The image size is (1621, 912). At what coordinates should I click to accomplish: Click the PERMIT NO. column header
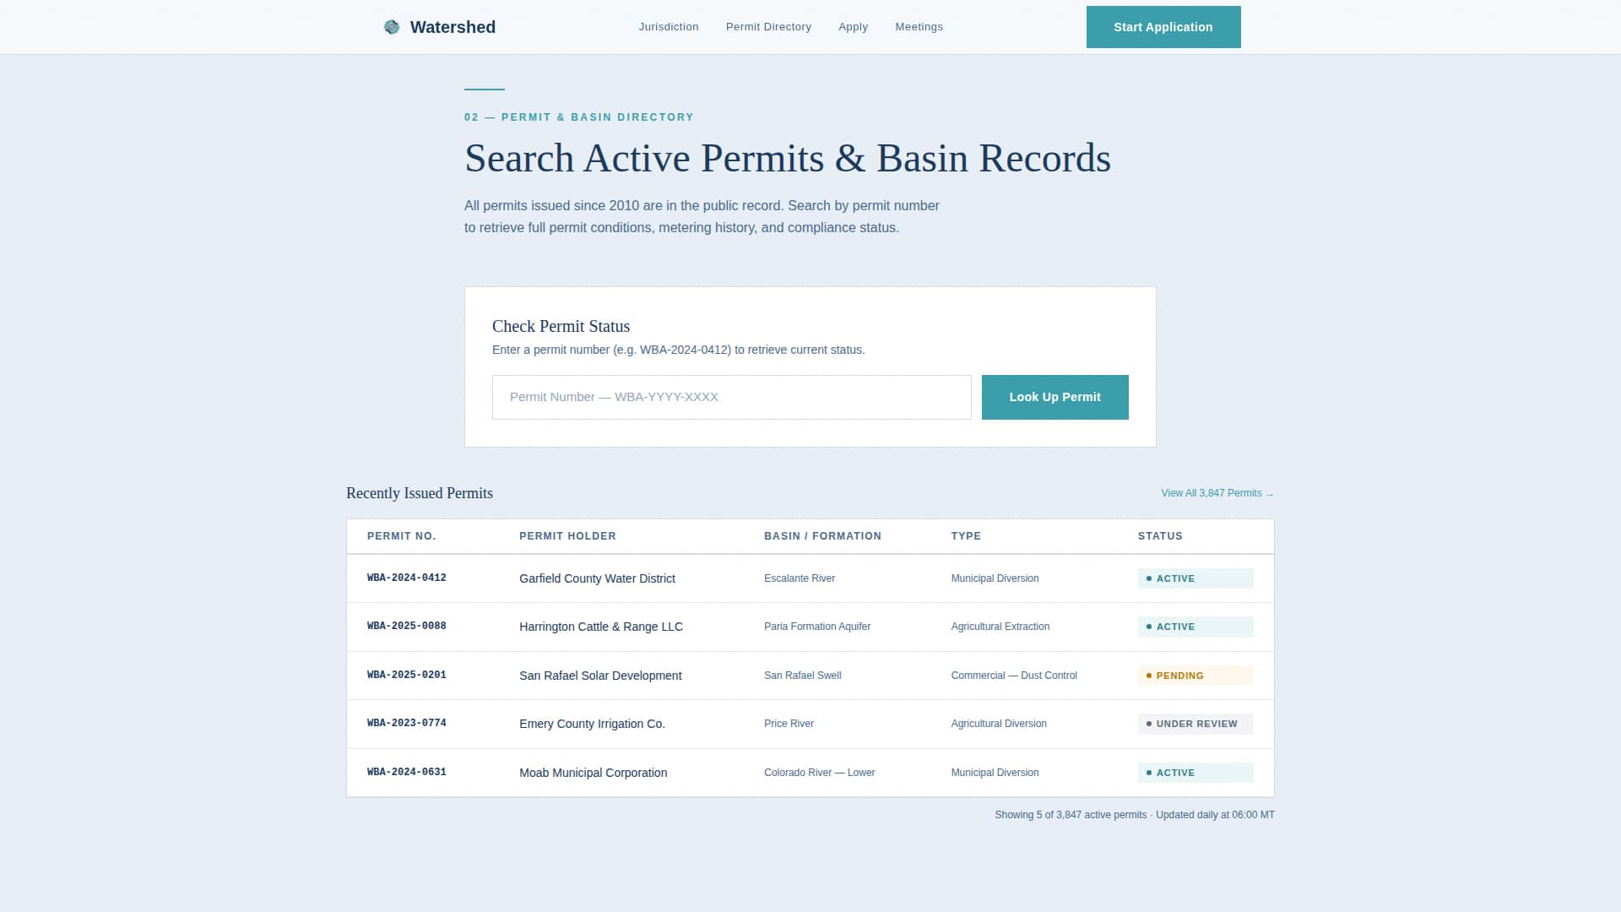pos(401,536)
